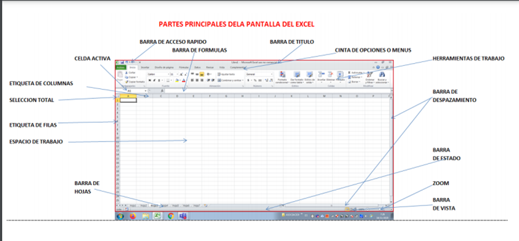Select the Hoja5 sheet tab
The width and height of the screenshot is (519, 241).
click(175, 205)
